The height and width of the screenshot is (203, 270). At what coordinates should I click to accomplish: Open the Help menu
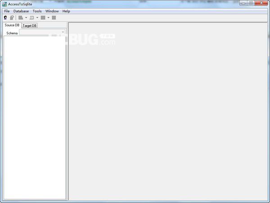click(66, 11)
